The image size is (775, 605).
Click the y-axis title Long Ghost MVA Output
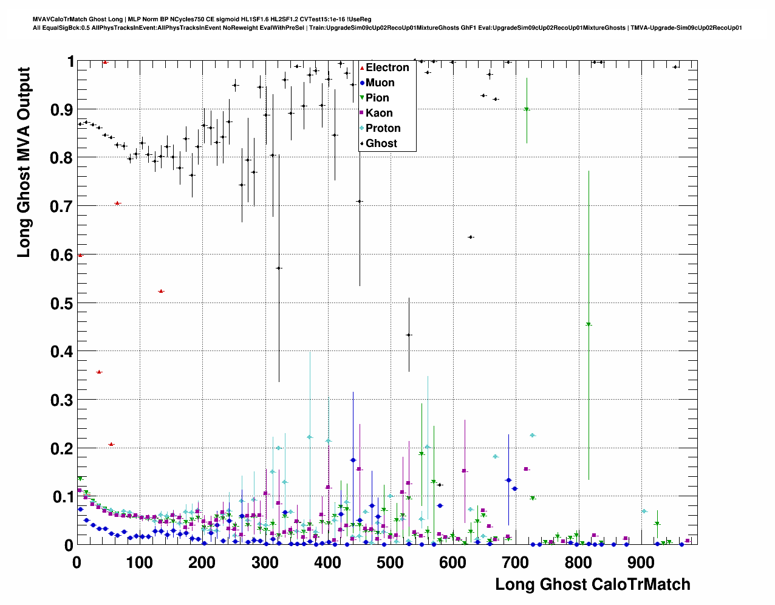24,163
